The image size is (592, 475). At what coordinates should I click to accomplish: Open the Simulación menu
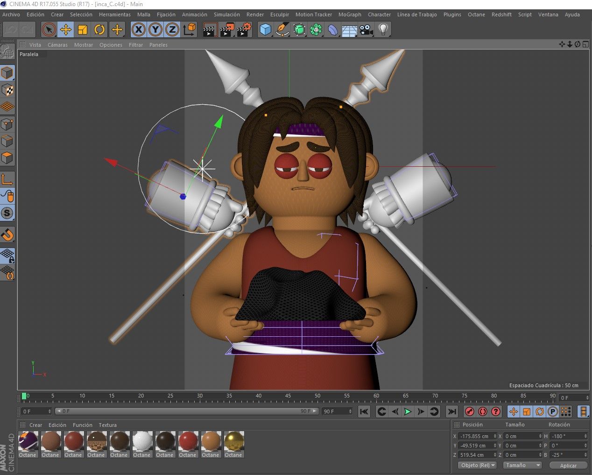[227, 14]
